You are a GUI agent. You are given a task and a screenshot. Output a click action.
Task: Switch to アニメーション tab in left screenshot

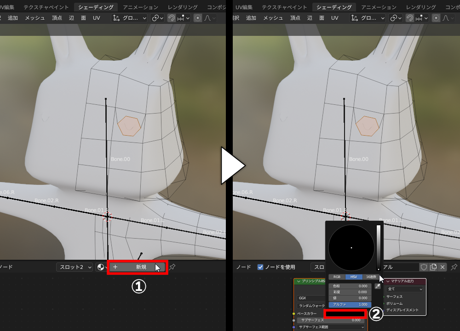[140, 7]
